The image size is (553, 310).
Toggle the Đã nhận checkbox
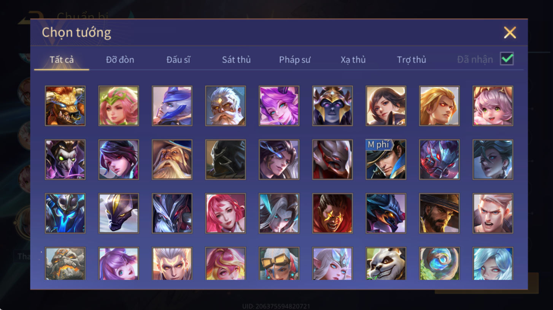[507, 59]
